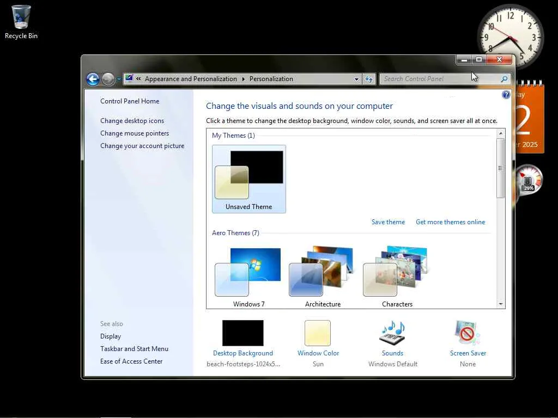558x418 pixels.
Task: Select the Unsaved Theme thumbnail
Action: click(248, 179)
